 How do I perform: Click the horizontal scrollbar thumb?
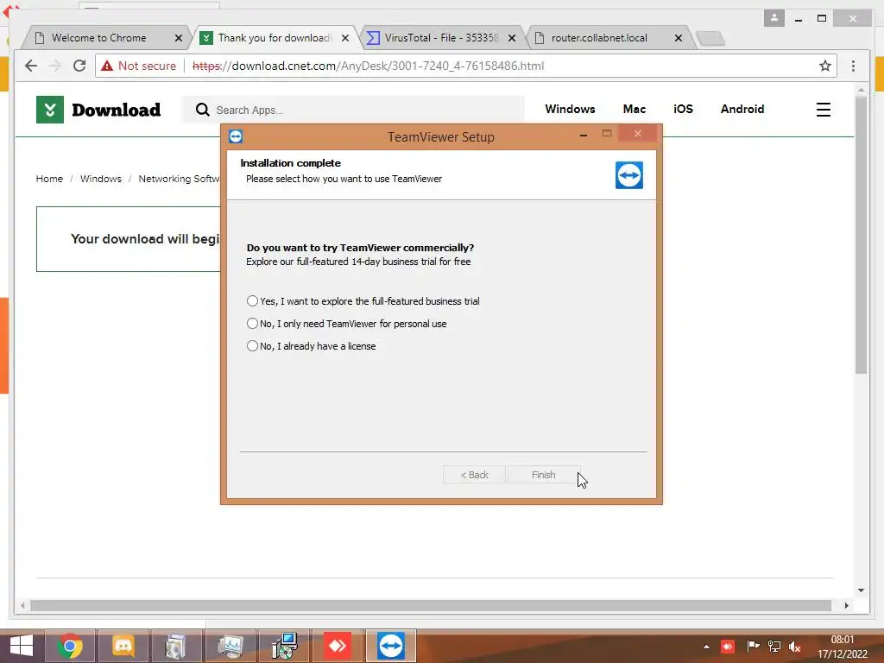[x=431, y=605]
